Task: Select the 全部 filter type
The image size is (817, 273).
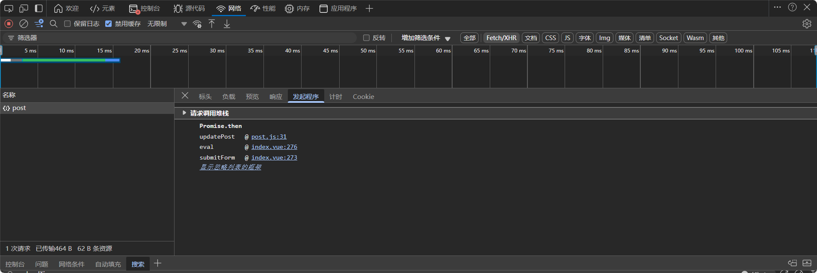Action: click(x=469, y=38)
